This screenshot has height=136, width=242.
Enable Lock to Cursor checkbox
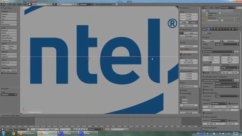coord(181,54)
